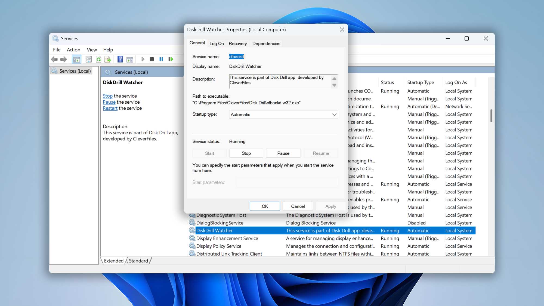
Task: Toggle Show/Hide Action Pane toolbar icon
Action: coord(130,59)
